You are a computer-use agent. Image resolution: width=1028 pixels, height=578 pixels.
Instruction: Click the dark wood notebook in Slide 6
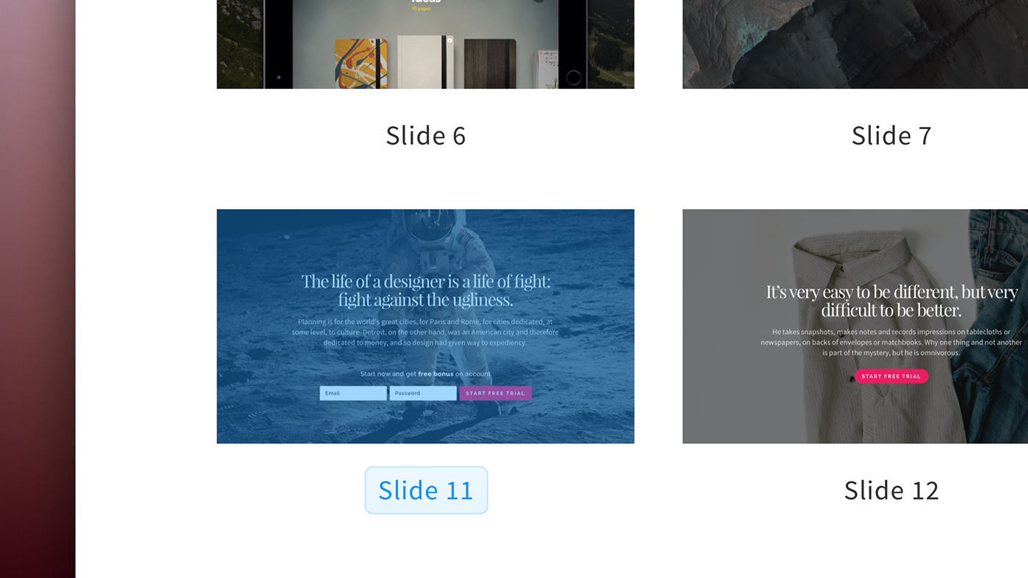pos(491,64)
